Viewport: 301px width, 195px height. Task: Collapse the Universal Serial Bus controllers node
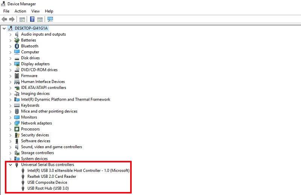tap(10, 165)
